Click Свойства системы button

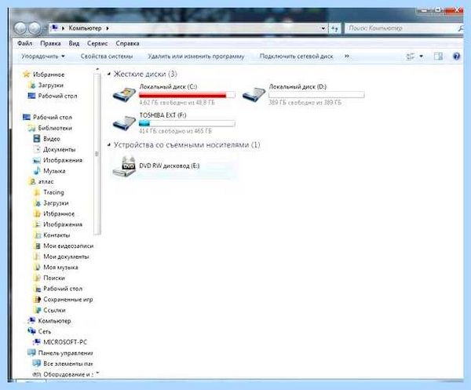(x=107, y=56)
